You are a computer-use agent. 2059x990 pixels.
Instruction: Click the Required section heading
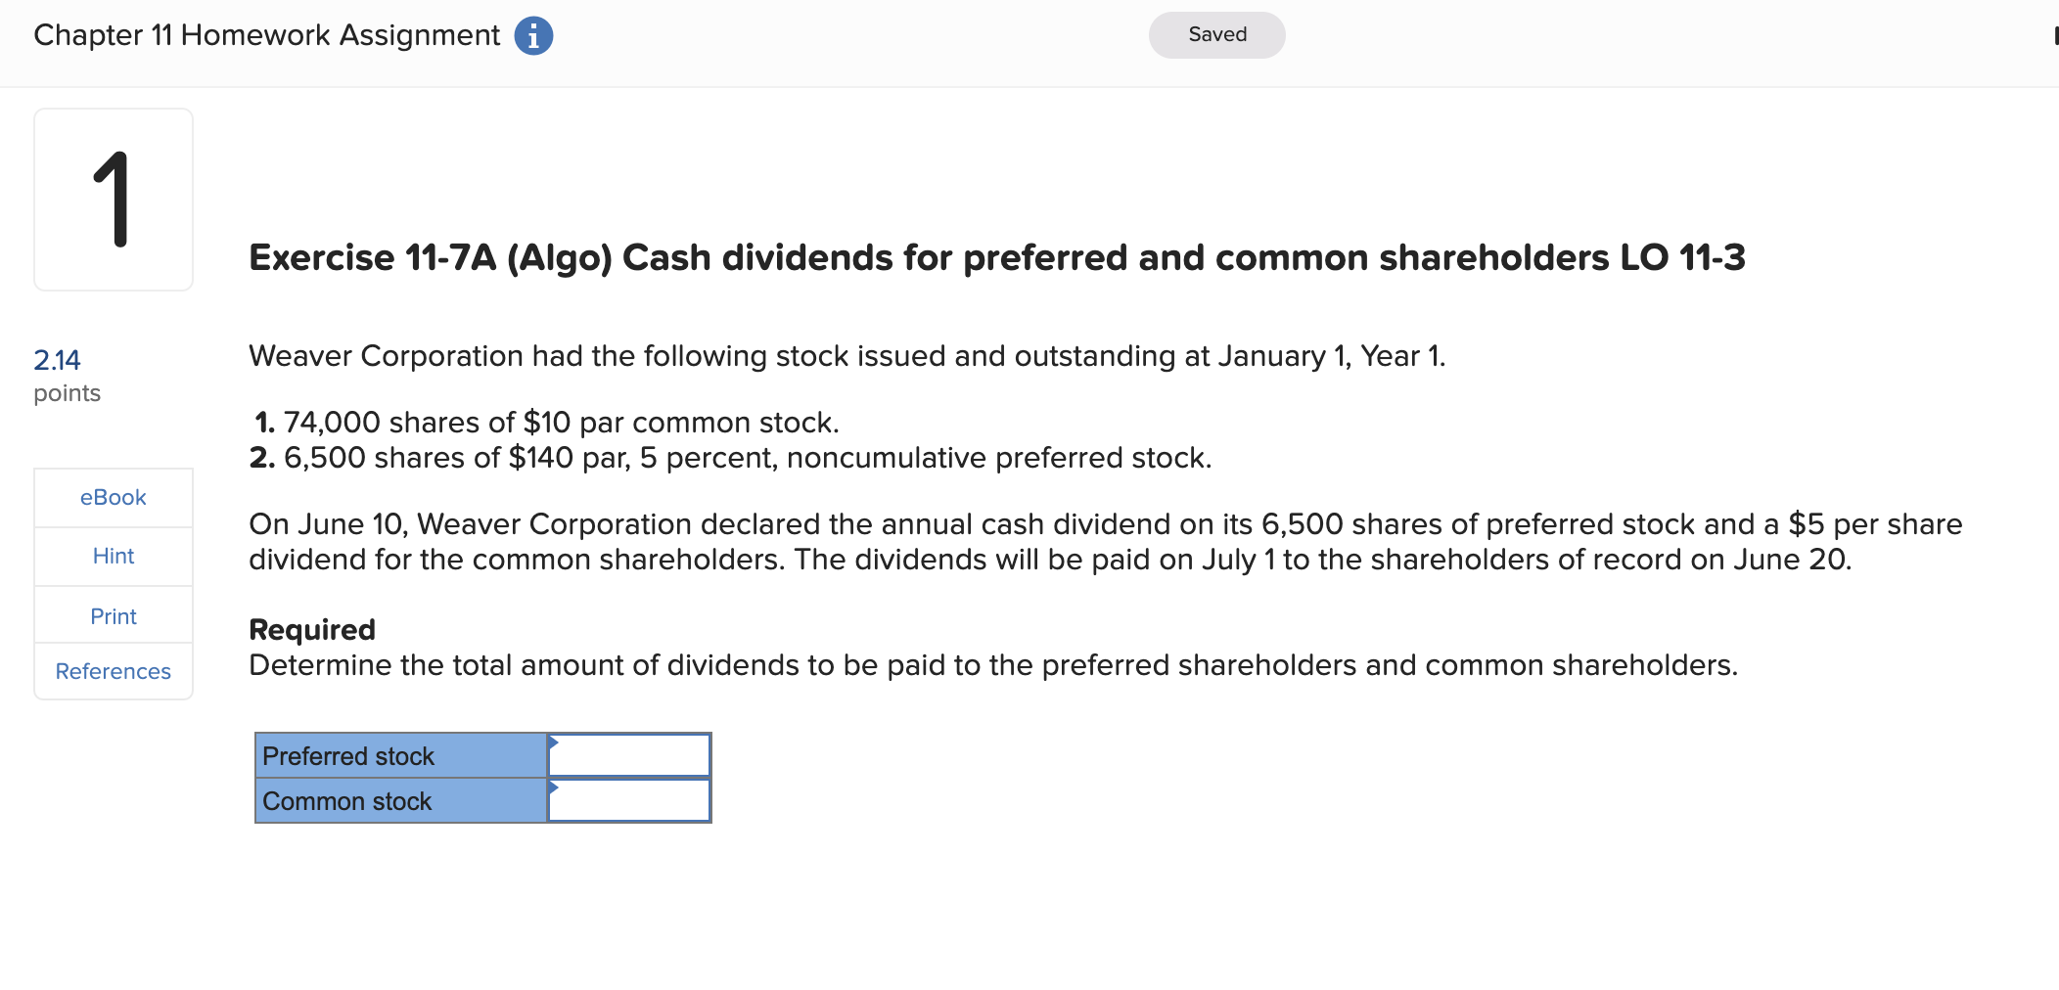(312, 629)
